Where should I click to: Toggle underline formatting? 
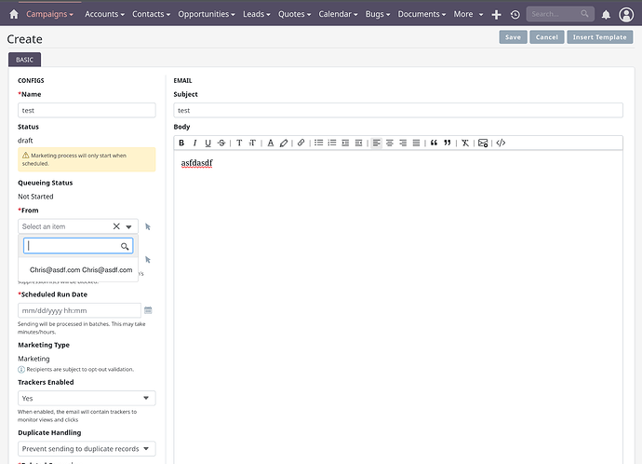(x=207, y=143)
